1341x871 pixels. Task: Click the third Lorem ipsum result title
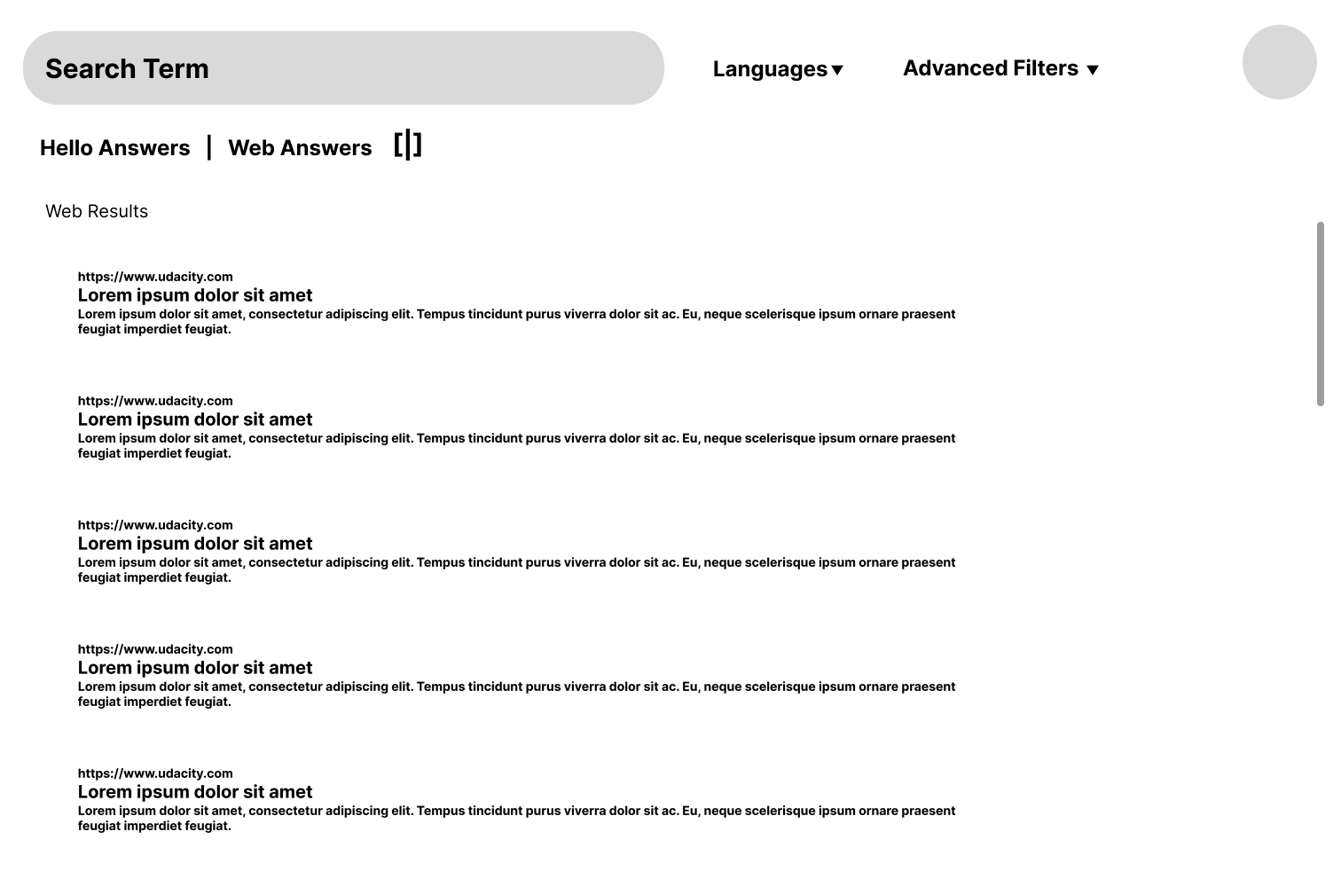pyautogui.click(x=195, y=544)
